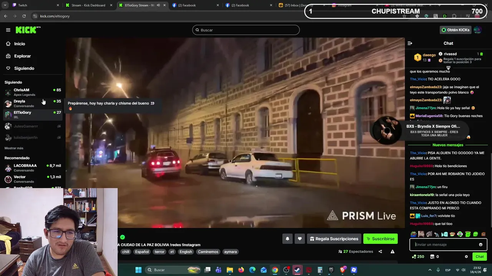Mute the ElTioGory Stream tab audio icon

pos(158,5)
